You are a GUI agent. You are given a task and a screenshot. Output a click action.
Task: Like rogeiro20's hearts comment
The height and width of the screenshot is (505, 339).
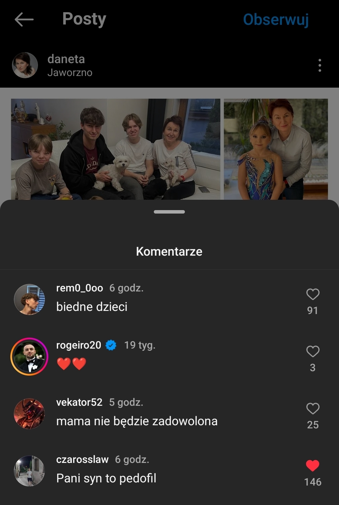[313, 352]
